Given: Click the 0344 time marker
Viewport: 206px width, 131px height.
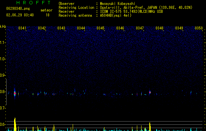Looking at the screenshot, I should pos(81,28).
